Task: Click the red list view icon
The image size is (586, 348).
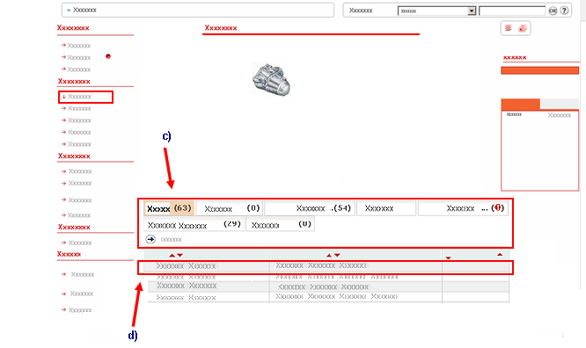Action: click(x=509, y=28)
